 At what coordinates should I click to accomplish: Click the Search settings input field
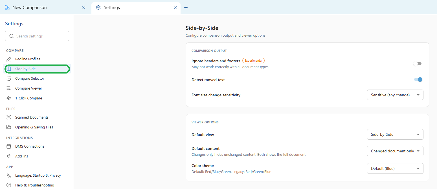click(37, 36)
